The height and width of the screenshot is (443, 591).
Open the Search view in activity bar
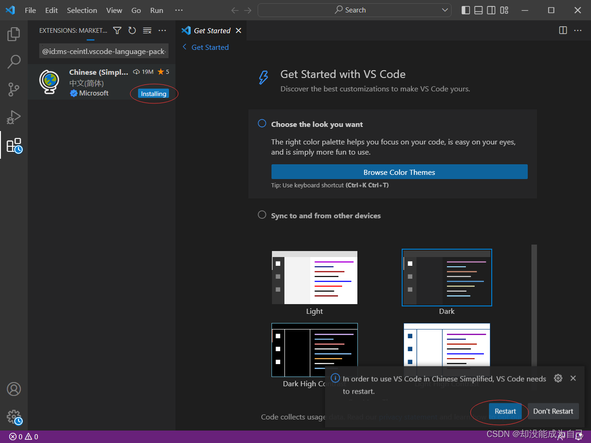(x=14, y=61)
